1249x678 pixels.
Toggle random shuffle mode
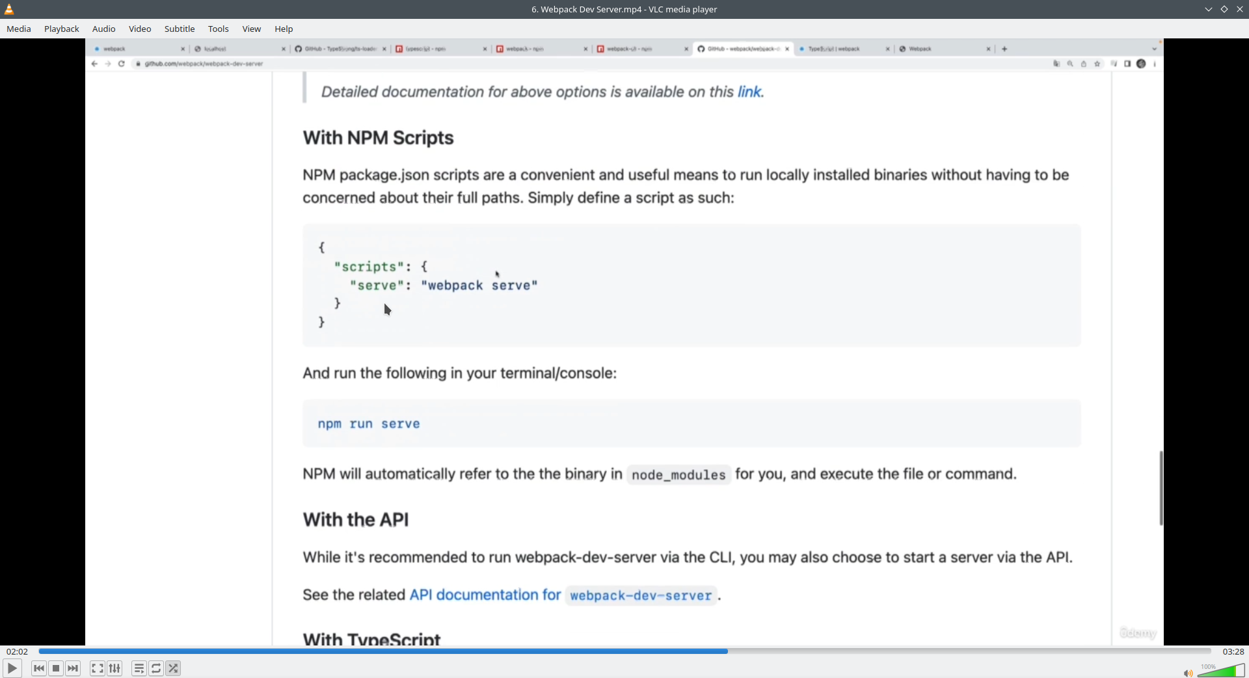[x=173, y=668]
